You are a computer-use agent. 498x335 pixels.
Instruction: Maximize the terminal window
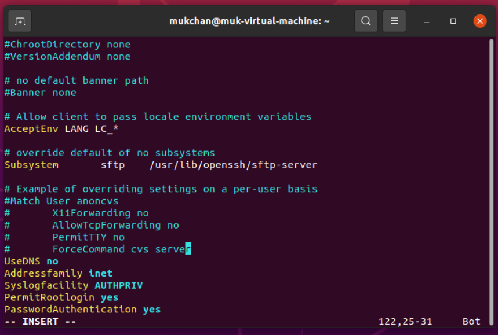coord(453,21)
